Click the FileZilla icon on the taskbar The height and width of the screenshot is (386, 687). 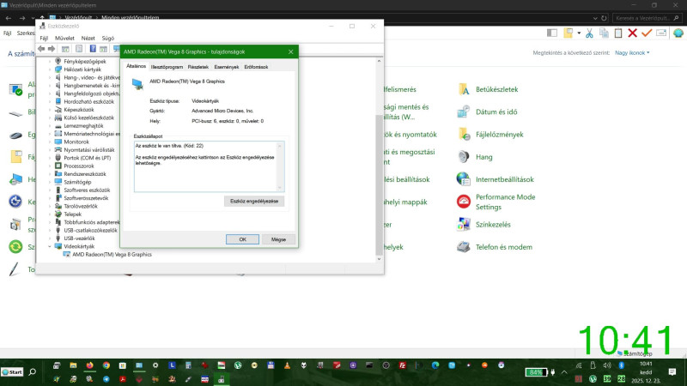click(402, 365)
